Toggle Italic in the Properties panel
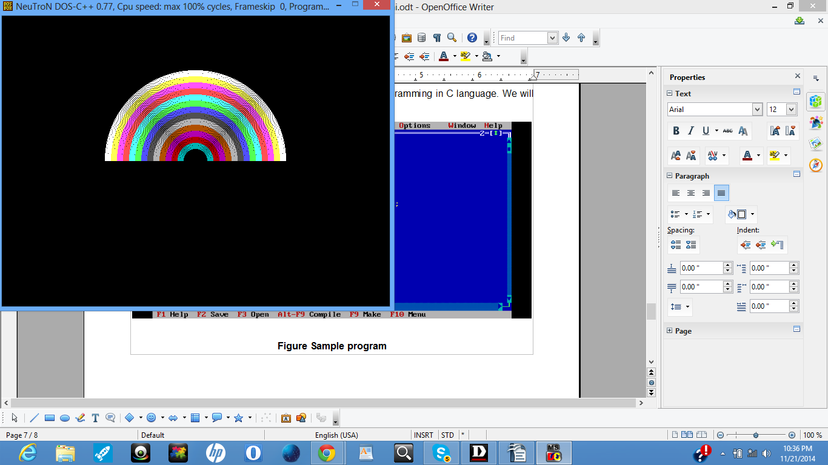 [691, 131]
